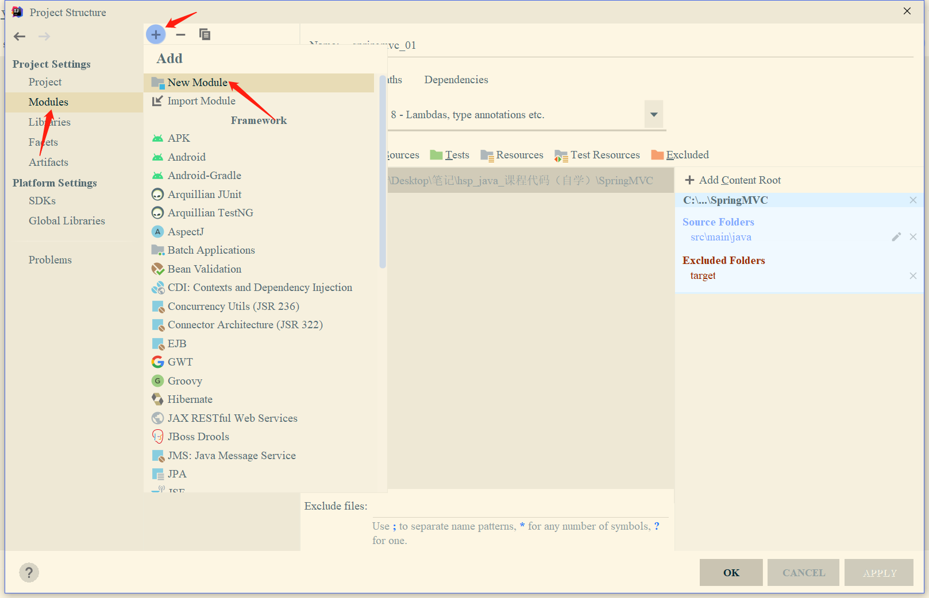Select Modules in Project Settings
The width and height of the screenshot is (929, 598).
(74, 102)
